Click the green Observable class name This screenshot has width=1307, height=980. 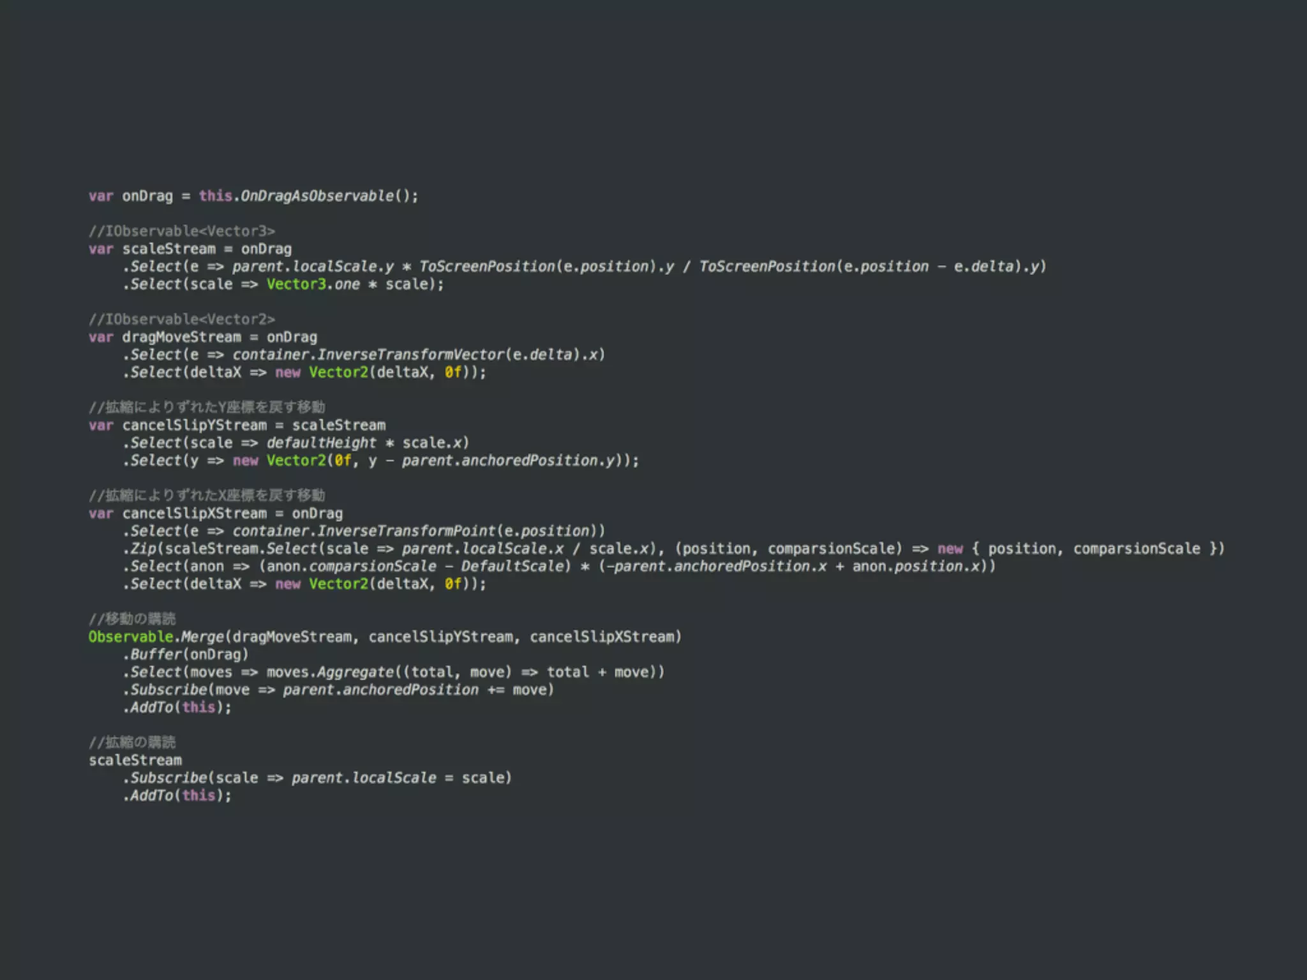tap(131, 637)
